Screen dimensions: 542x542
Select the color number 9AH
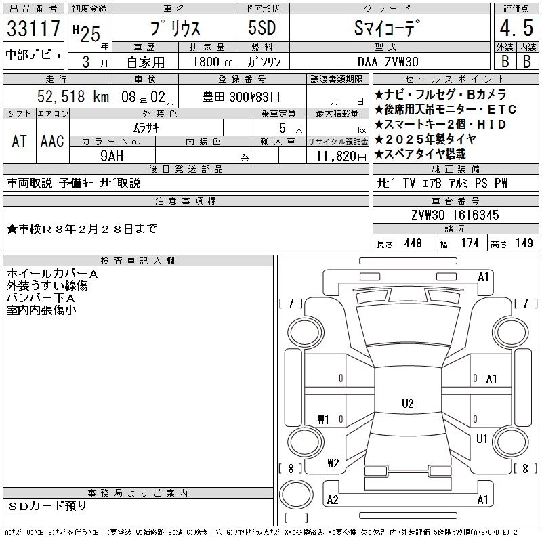(112, 154)
